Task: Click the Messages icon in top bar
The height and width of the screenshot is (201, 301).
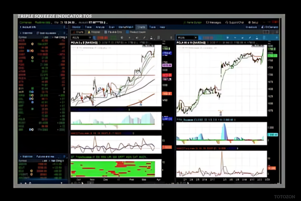Action: [213, 23]
